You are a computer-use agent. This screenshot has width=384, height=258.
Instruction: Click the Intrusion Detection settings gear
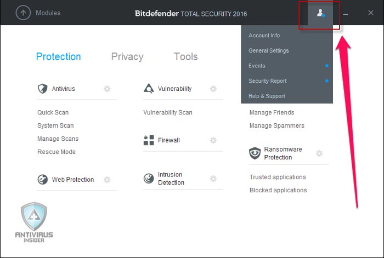coord(213,179)
